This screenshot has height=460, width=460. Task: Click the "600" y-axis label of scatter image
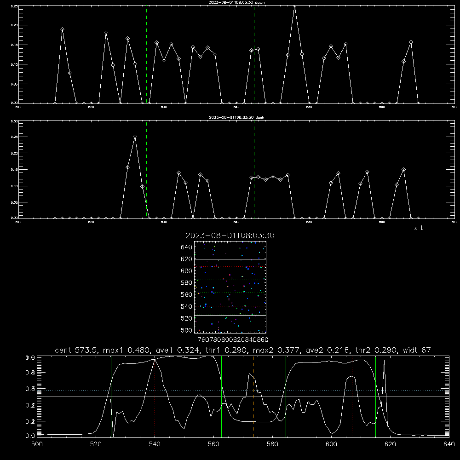click(x=187, y=271)
